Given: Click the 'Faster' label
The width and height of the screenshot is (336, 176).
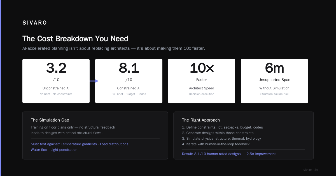Looking at the screenshot, I should [202, 80].
